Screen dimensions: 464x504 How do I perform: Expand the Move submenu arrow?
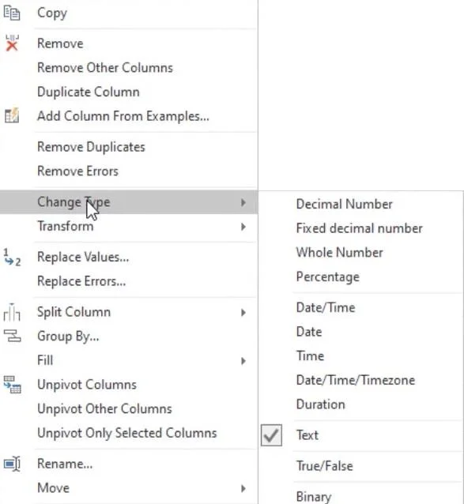click(x=243, y=488)
